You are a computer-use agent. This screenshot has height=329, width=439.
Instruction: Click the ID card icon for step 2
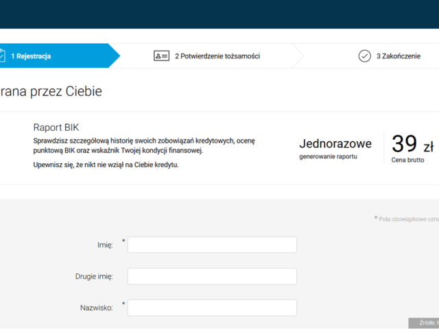tap(161, 56)
